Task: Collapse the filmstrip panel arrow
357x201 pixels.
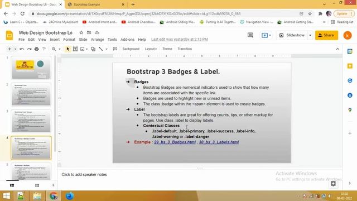Action: pos(54,185)
